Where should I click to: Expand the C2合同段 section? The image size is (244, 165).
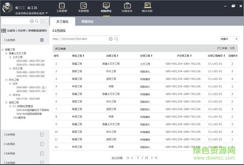coord(42,134)
